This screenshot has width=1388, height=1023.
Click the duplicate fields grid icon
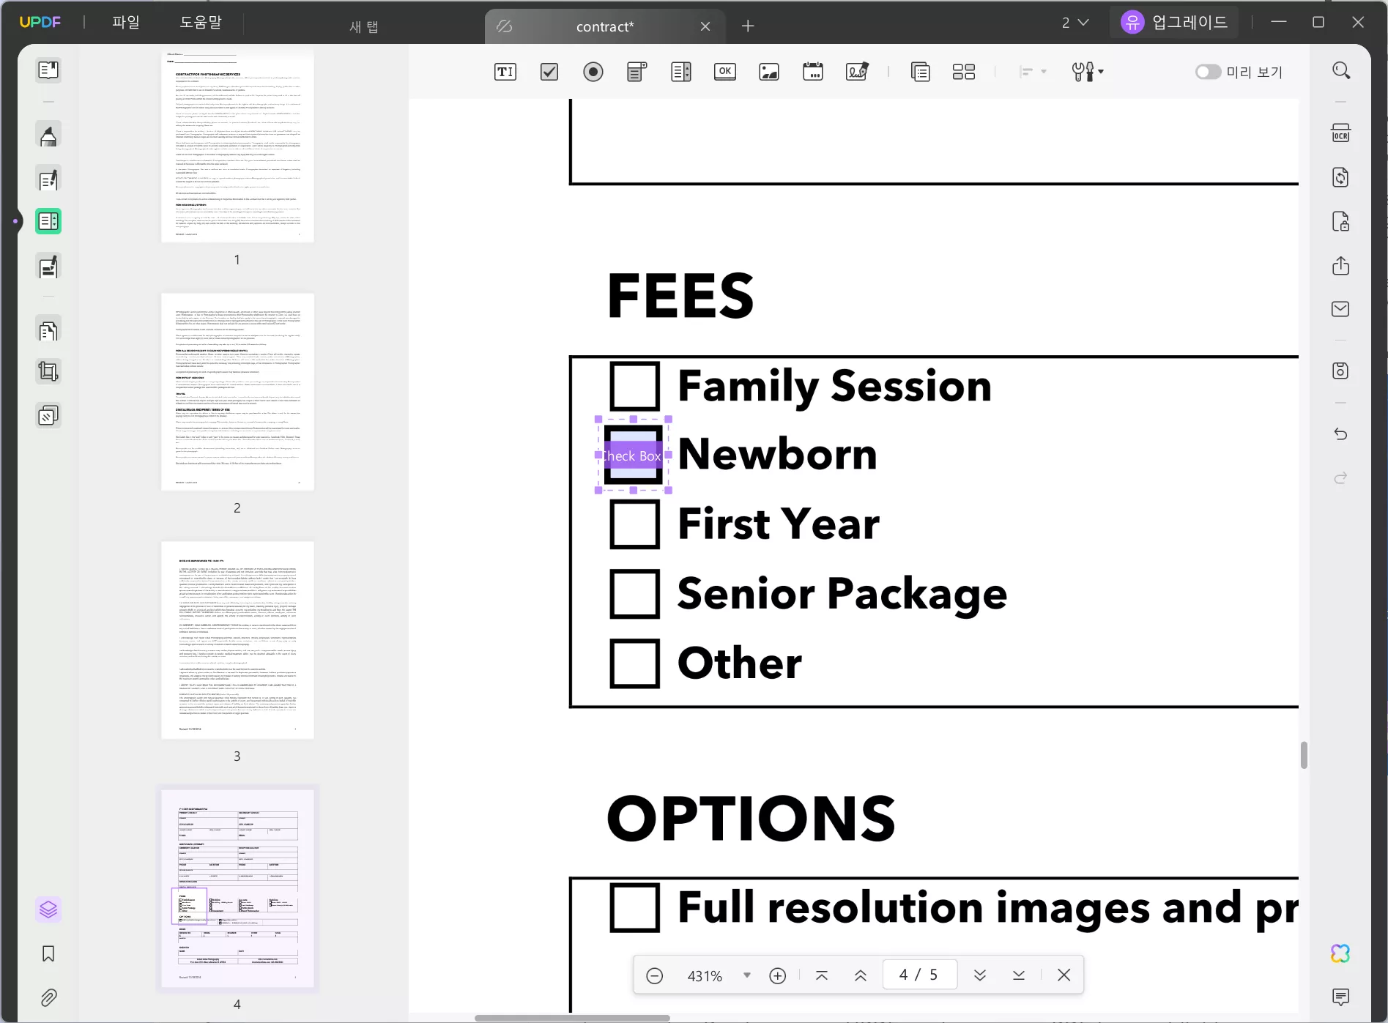(x=964, y=72)
